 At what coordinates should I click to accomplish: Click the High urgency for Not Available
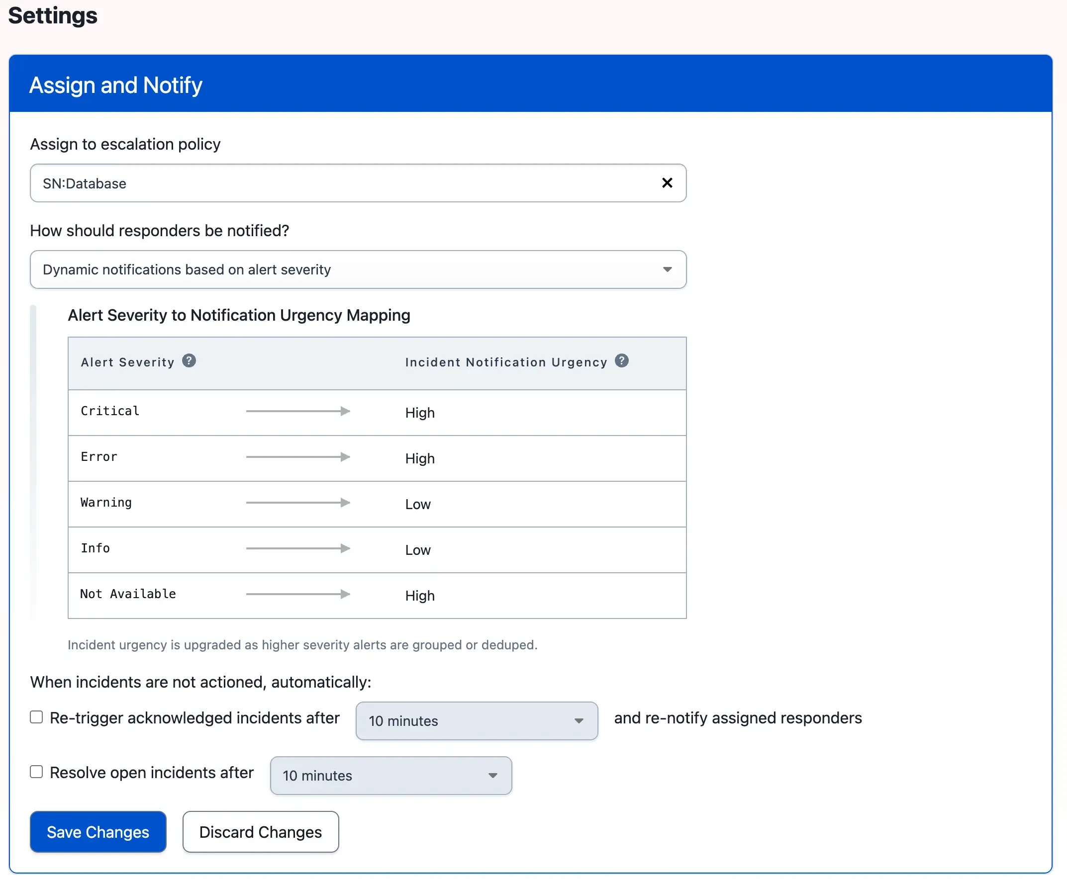(x=420, y=596)
